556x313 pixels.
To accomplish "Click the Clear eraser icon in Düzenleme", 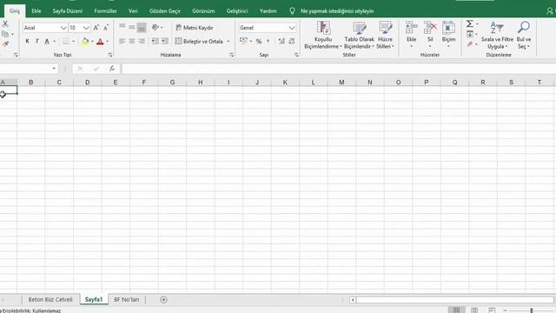I will click(x=470, y=44).
